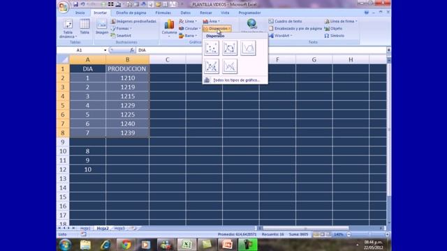
Task: Expand the Circular pie chart dropdown
Action: coord(200,29)
